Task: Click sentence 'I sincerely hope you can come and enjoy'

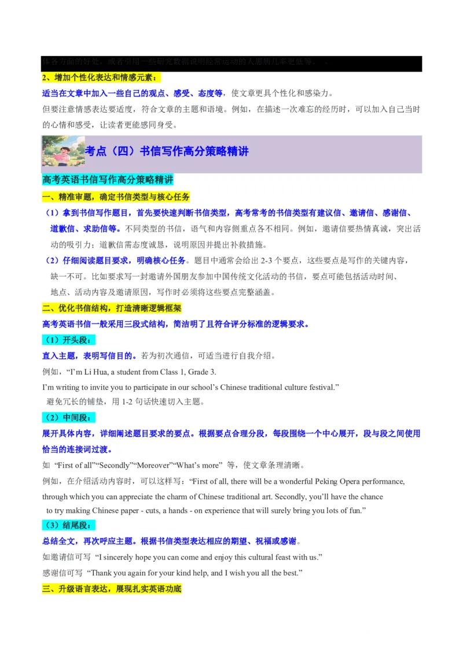Action: tap(209, 557)
